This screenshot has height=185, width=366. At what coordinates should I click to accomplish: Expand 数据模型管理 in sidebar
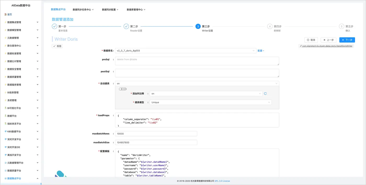21,30
